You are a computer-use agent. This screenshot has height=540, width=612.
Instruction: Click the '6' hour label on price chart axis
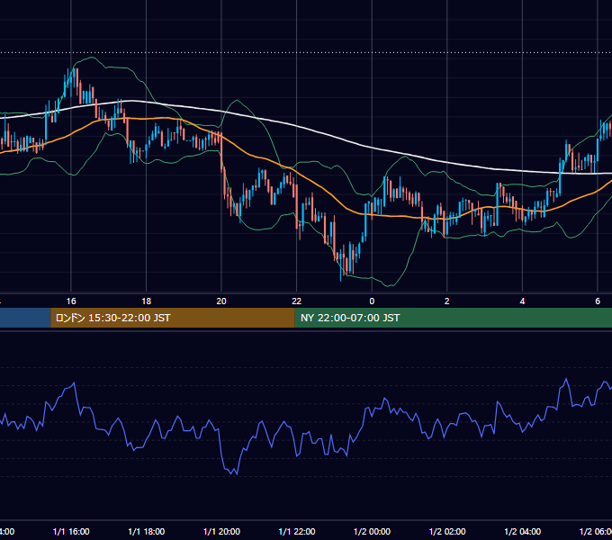tap(598, 301)
